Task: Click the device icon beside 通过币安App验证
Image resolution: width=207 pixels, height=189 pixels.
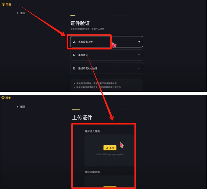Action: pos(74,68)
